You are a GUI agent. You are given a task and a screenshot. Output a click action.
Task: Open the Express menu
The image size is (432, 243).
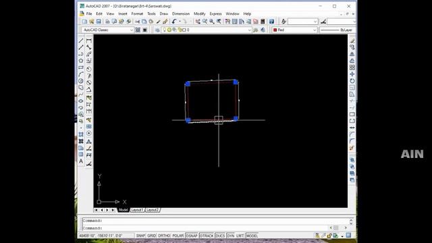(x=215, y=13)
